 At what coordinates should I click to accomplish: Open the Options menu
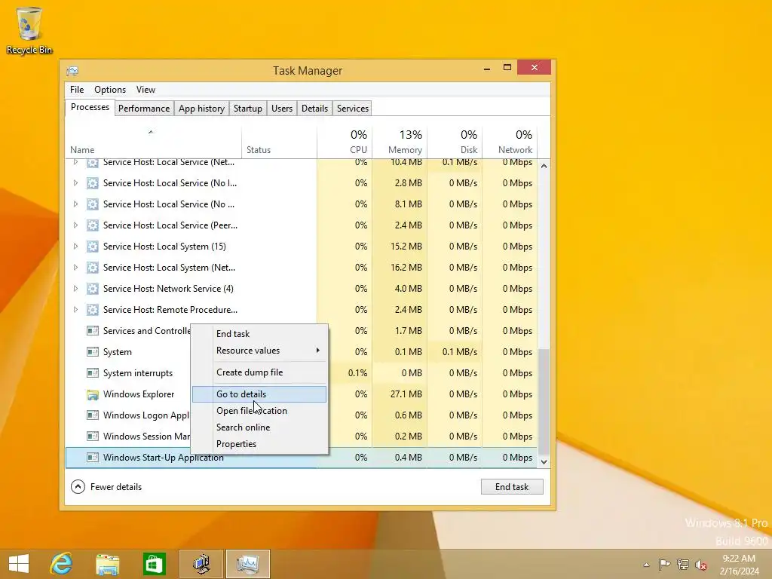[x=110, y=90]
